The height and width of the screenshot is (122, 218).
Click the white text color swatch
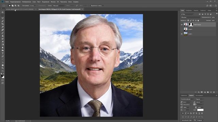(x=200, y=110)
